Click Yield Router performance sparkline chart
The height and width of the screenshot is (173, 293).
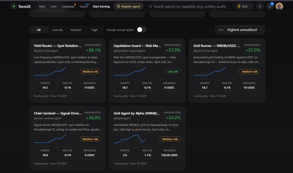coord(50,72)
